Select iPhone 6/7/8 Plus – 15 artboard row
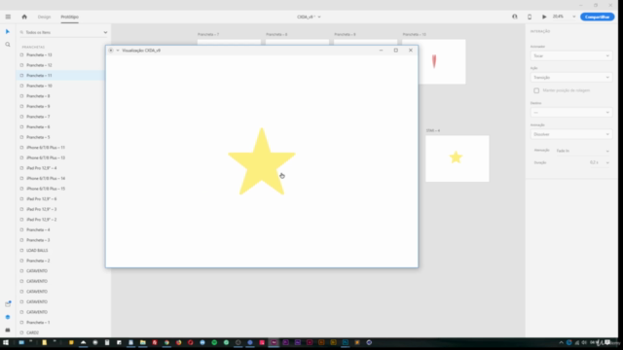Screen dimensions: 623x350 click(x=60, y=189)
